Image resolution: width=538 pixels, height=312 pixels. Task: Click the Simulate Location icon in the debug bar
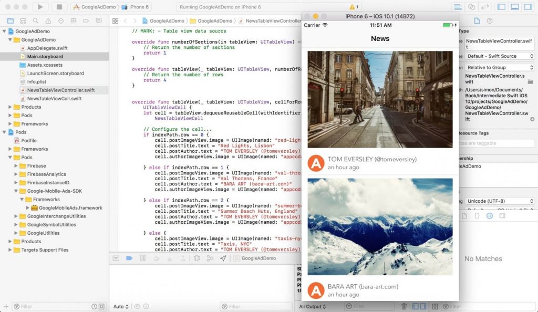224,258
